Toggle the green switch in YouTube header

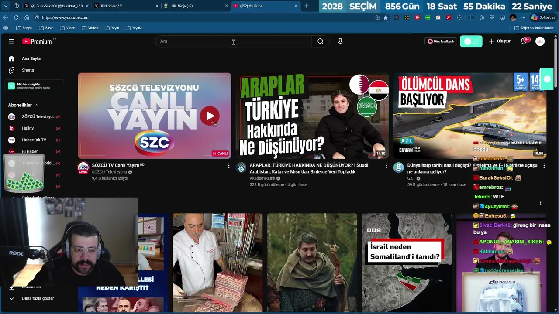(x=471, y=41)
